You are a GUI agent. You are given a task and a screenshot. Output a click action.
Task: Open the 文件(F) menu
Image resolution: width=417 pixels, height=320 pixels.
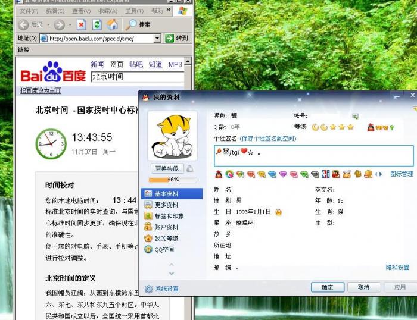pos(29,11)
